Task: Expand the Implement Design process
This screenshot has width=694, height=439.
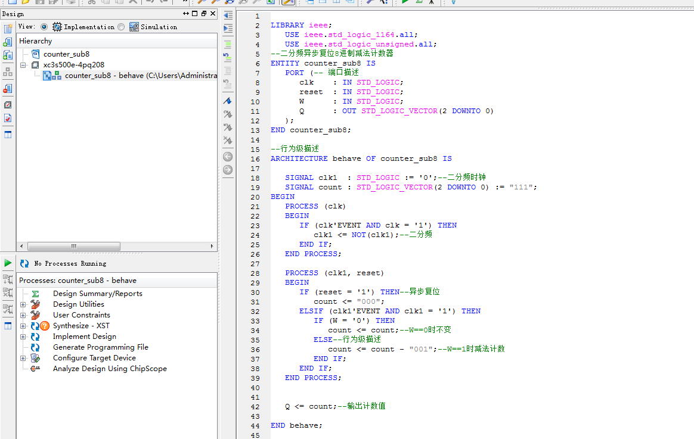Action: point(23,337)
